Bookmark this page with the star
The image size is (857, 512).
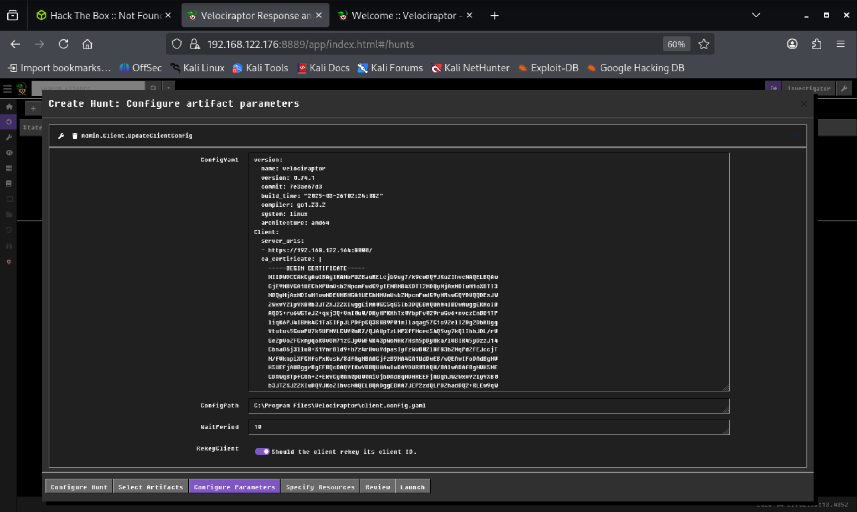tap(704, 44)
